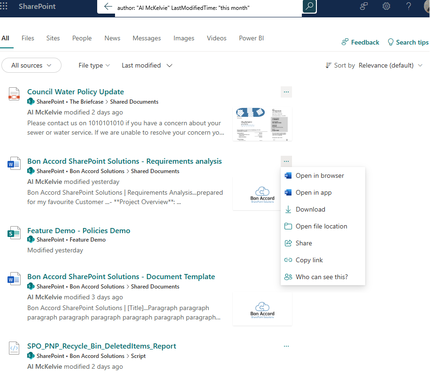
Task: Click the Copy link chain icon
Action: click(288, 260)
